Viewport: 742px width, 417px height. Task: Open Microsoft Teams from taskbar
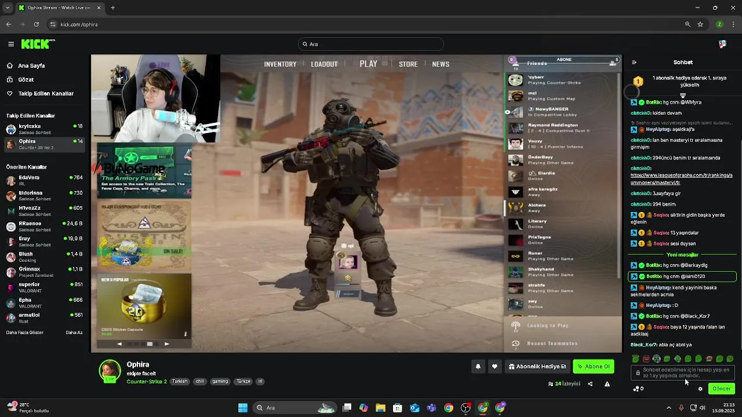click(431, 408)
